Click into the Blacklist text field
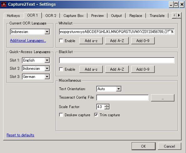Image resolution: width=186 pixels, height=153 pixels. click(x=117, y=60)
